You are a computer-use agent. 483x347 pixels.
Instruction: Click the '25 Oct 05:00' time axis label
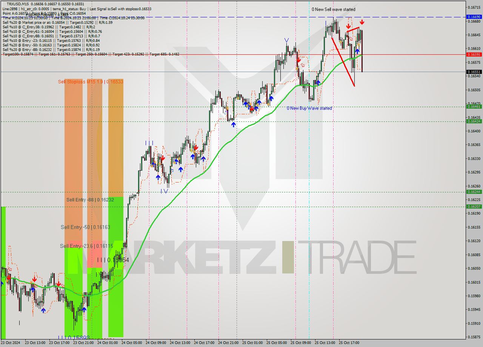(277, 343)
